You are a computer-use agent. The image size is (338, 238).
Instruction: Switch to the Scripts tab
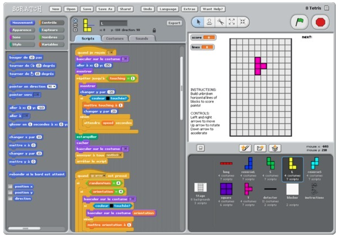(88, 39)
